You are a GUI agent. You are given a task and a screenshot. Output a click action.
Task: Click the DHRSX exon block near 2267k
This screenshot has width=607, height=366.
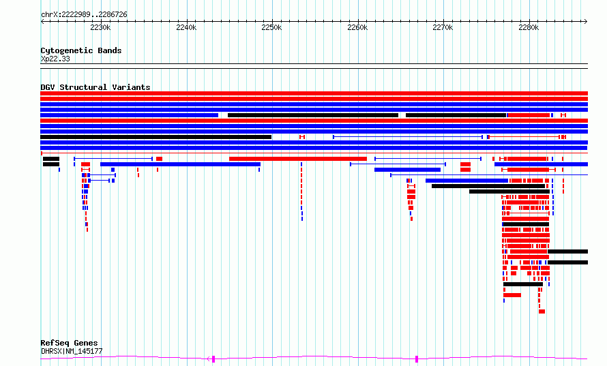coord(417,359)
